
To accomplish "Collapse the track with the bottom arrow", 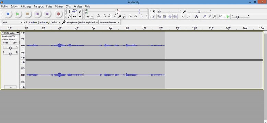I will (x=10, y=87).
